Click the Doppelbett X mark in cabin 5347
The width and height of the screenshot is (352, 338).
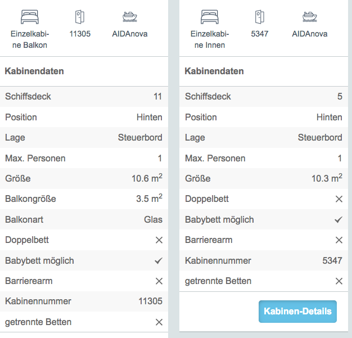coord(339,199)
